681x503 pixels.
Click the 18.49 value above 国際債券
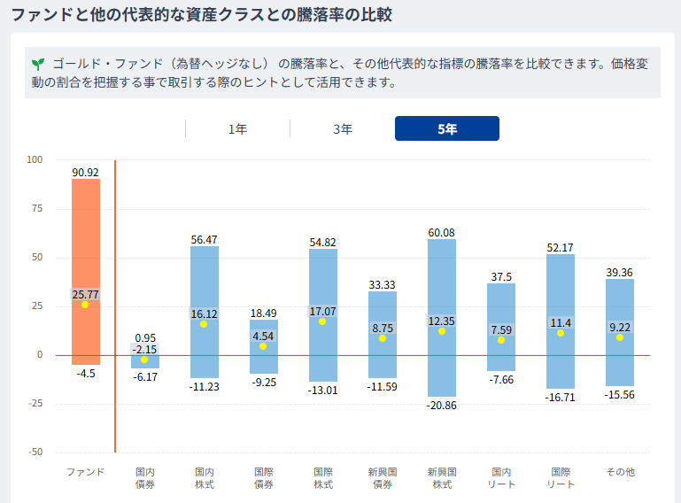click(x=264, y=313)
